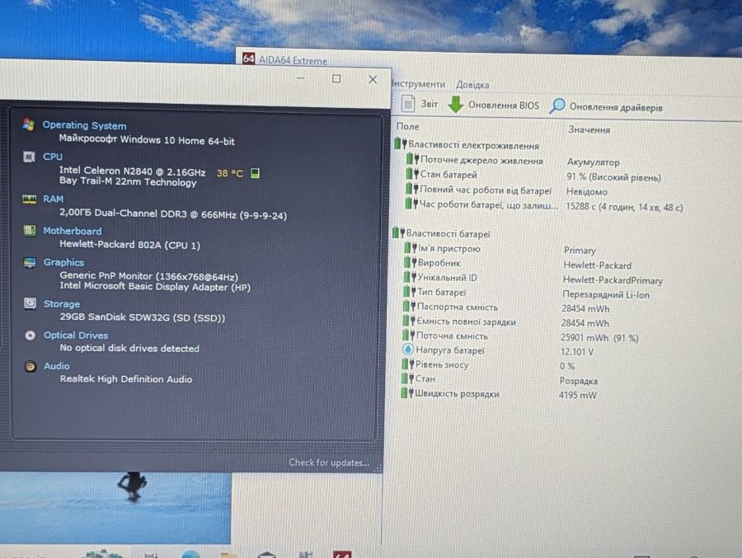Screen dimensions: 742x558
Task: Click the Storage hard drive icon
Action: (30, 303)
